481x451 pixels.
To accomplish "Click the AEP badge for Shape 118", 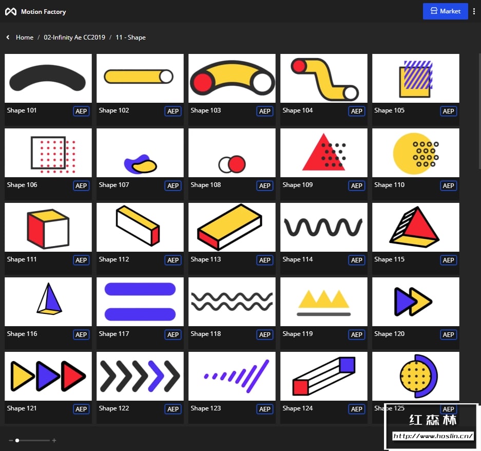I will click(265, 334).
